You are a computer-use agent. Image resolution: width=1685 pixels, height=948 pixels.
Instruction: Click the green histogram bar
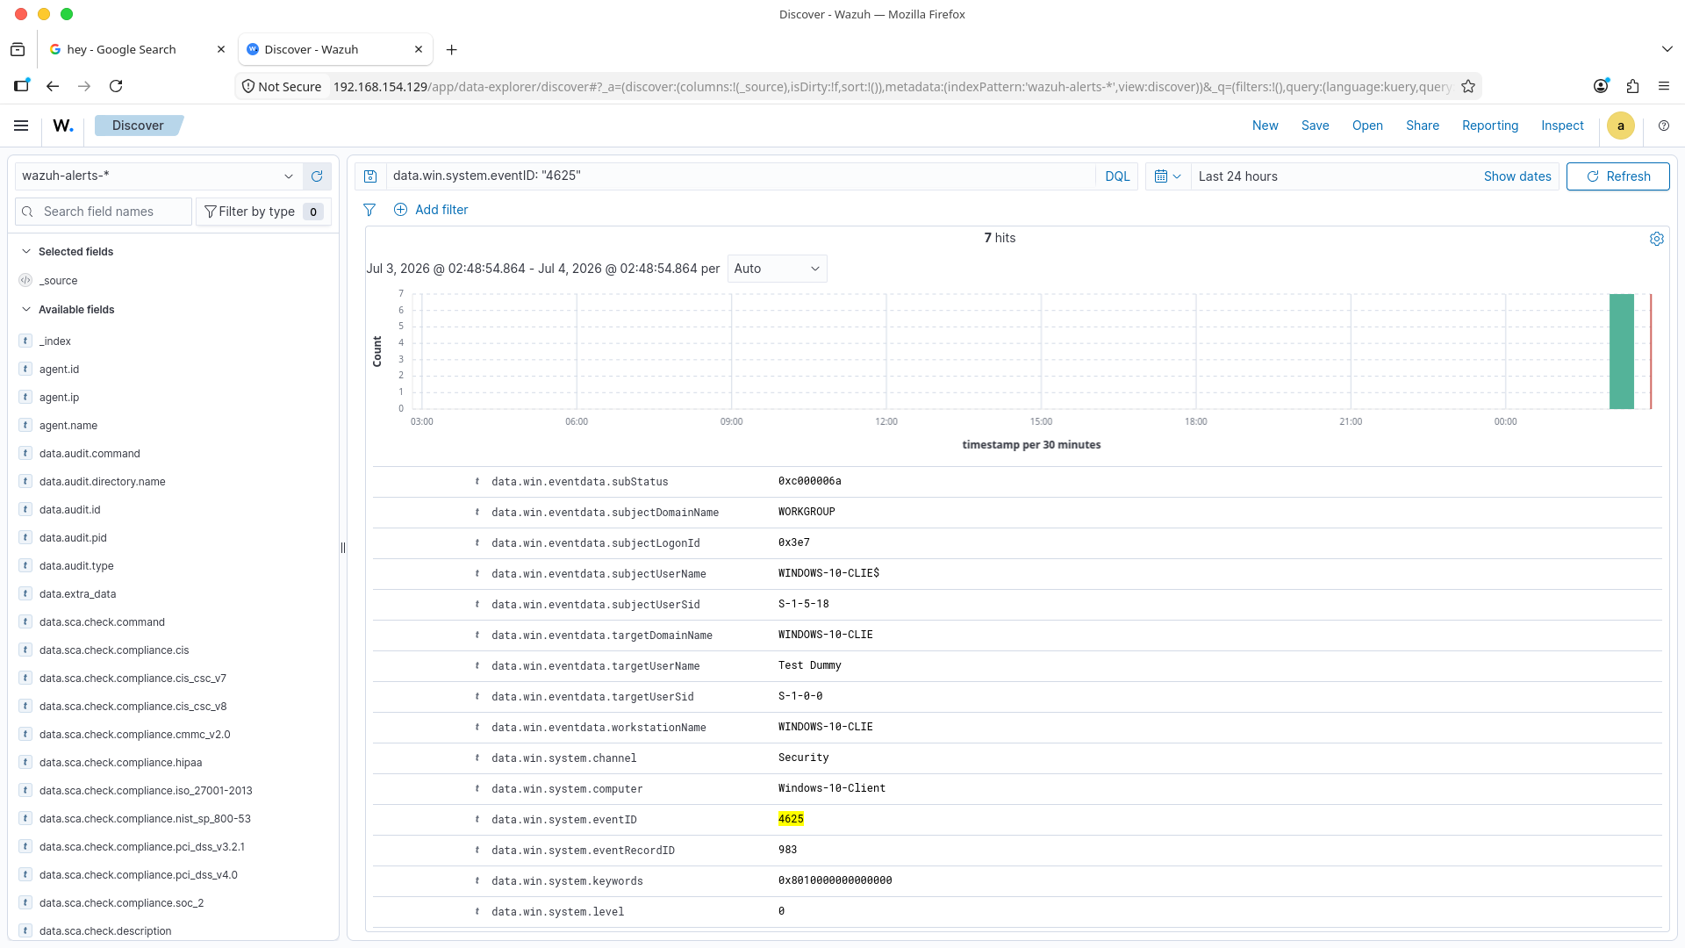coord(1621,351)
